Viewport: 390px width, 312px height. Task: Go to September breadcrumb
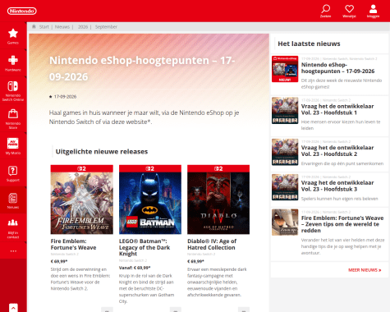coord(106,27)
